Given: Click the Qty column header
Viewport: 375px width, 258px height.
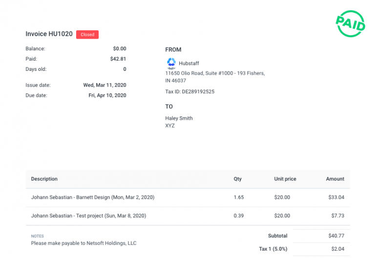Looking at the screenshot, I should [x=238, y=179].
